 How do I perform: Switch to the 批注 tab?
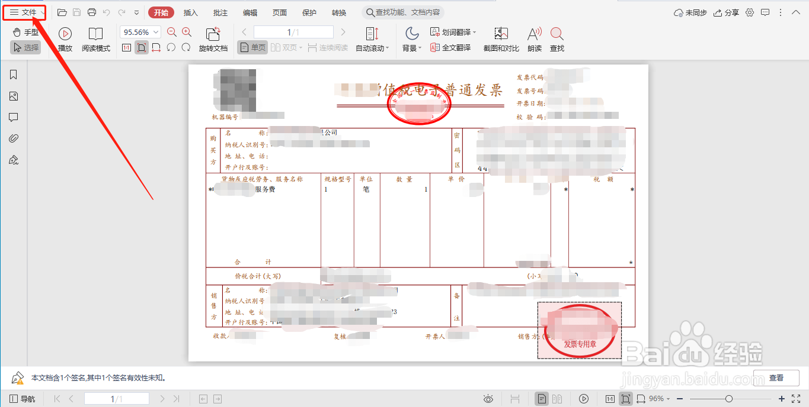(x=220, y=12)
